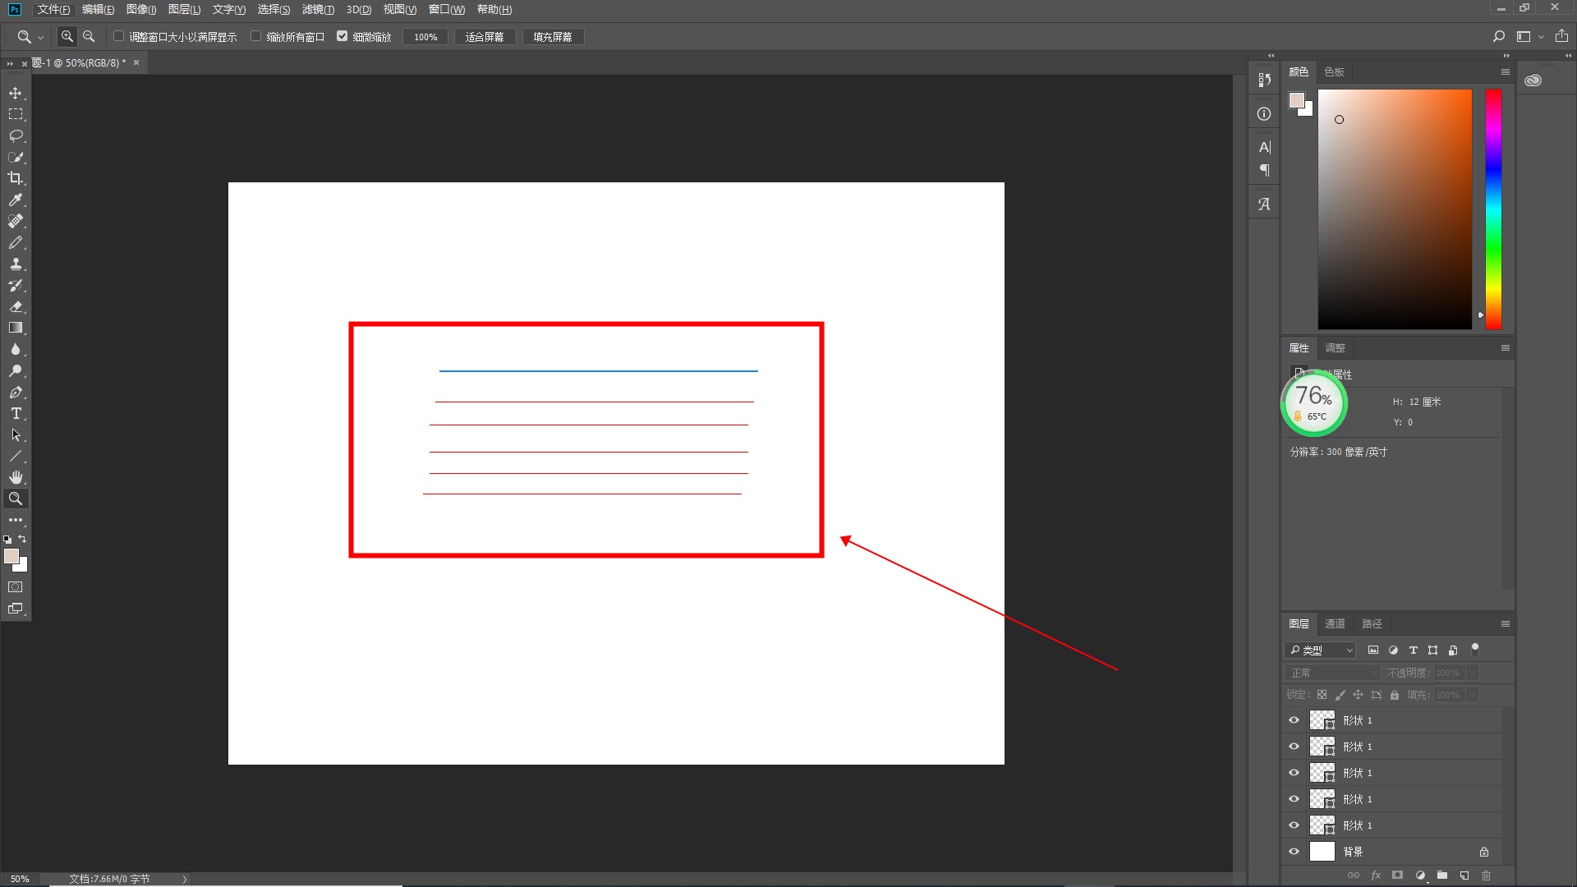Image resolution: width=1577 pixels, height=887 pixels.
Task: Uncheck the 细微缩放 checkbox
Action: (x=343, y=36)
